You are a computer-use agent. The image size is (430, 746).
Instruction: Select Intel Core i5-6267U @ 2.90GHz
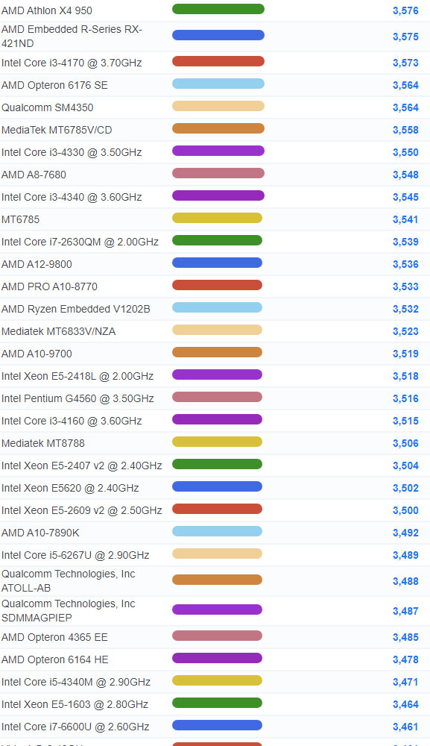tap(75, 555)
